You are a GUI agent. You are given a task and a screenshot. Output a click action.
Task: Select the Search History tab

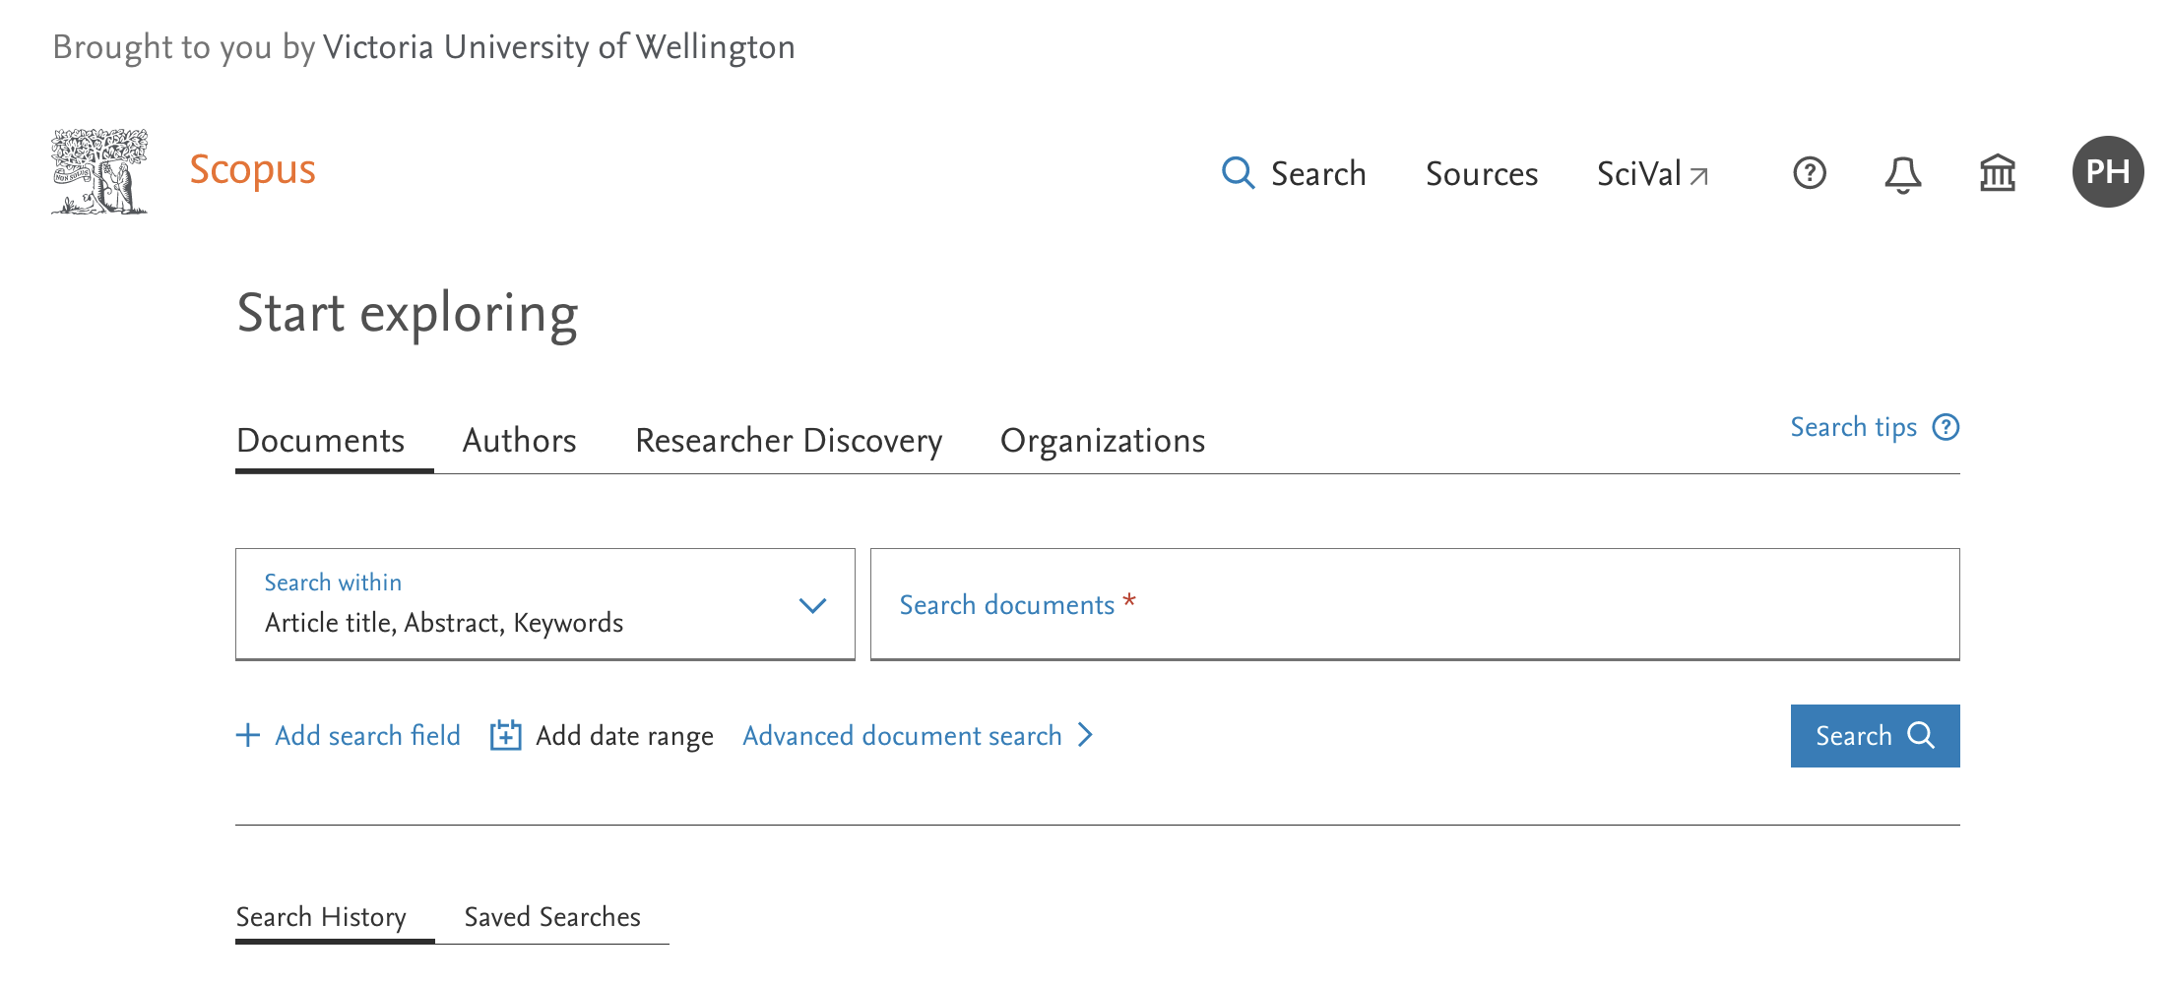321,917
